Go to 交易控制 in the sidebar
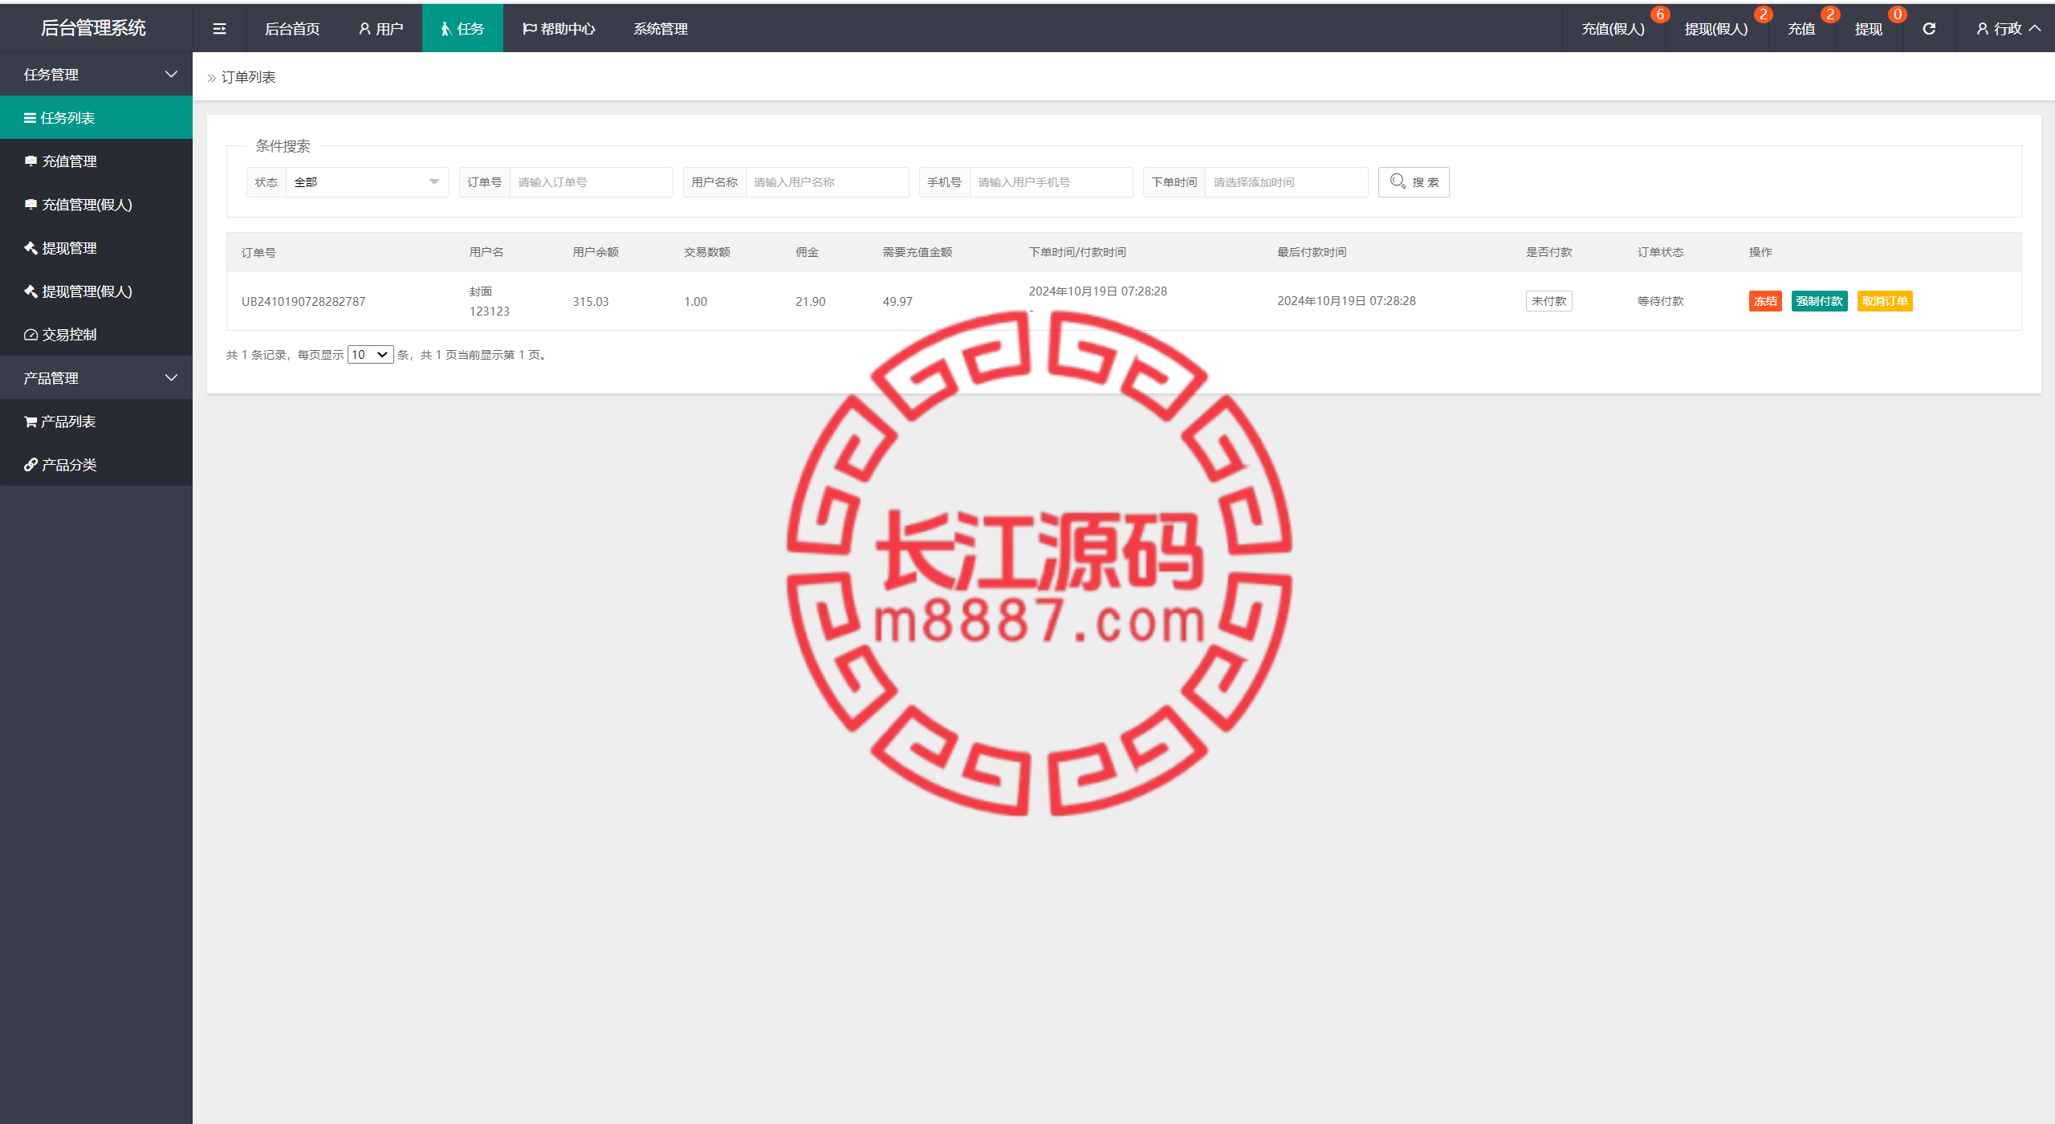 click(96, 335)
